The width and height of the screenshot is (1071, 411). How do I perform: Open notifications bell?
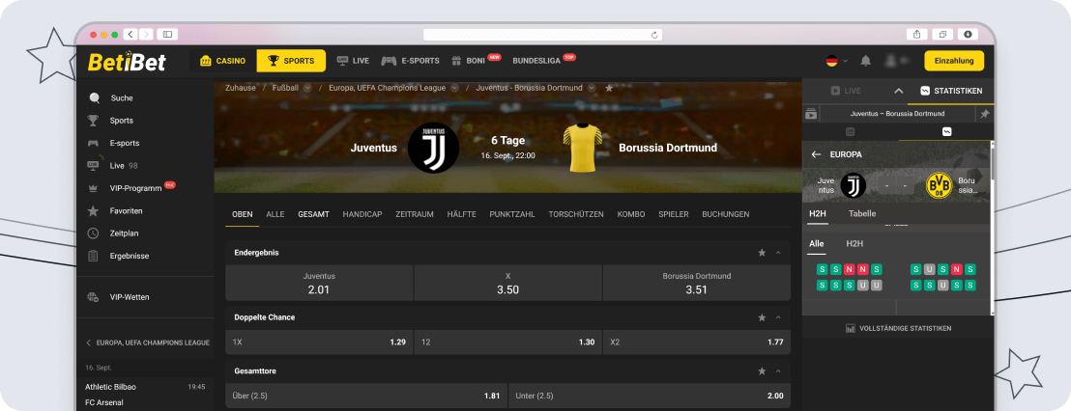pyautogui.click(x=865, y=61)
